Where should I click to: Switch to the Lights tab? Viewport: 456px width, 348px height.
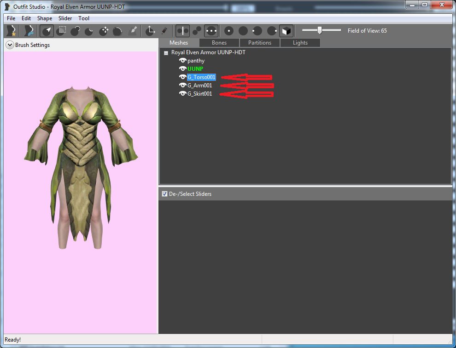[300, 43]
